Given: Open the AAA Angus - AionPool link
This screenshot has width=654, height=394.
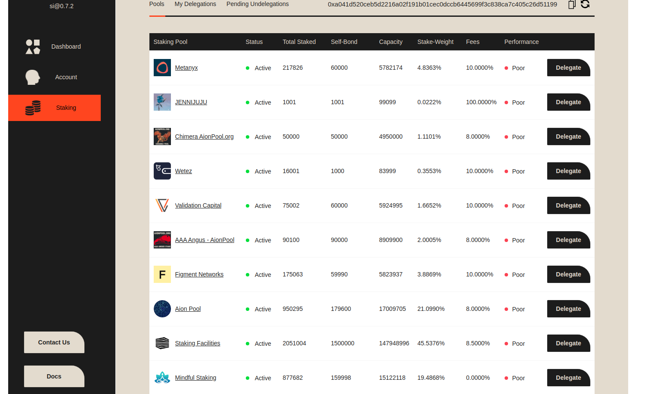Looking at the screenshot, I should (x=205, y=240).
